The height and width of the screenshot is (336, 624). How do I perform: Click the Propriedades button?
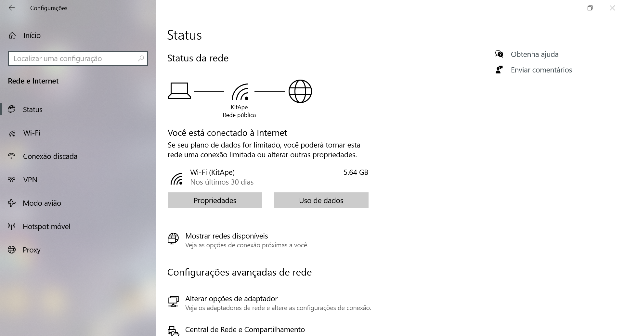tap(215, 200)
